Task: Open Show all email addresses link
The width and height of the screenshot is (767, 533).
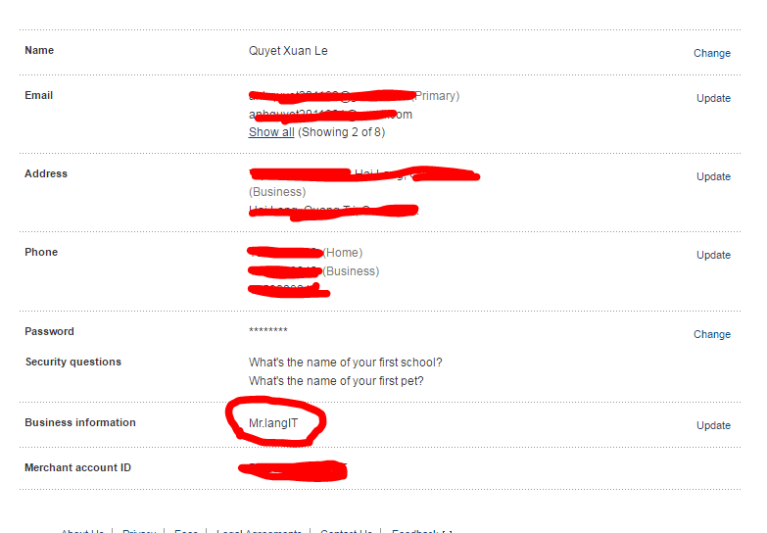Action: click(271, 132)
